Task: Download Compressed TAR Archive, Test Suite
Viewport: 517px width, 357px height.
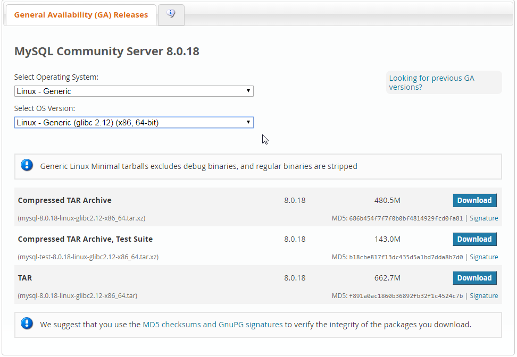Action: (474, 239)
